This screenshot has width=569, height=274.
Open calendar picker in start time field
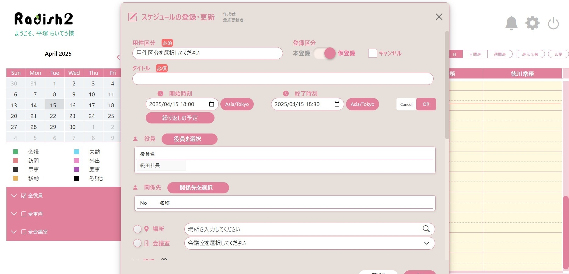(211, 104)
